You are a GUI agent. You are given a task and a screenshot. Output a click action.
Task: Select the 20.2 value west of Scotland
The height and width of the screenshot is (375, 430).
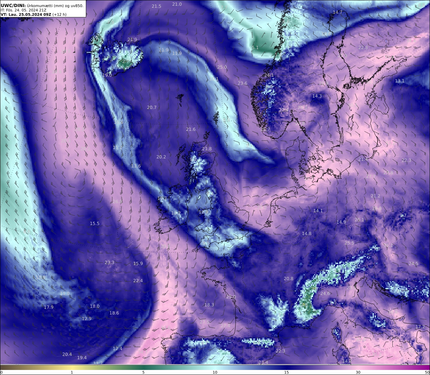(x=161, y=157)
